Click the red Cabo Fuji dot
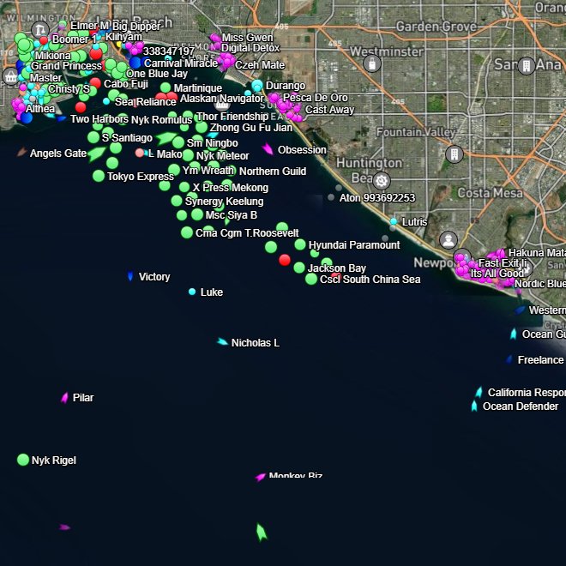Viewport: 566px width, 566px height. coord(95,83)
